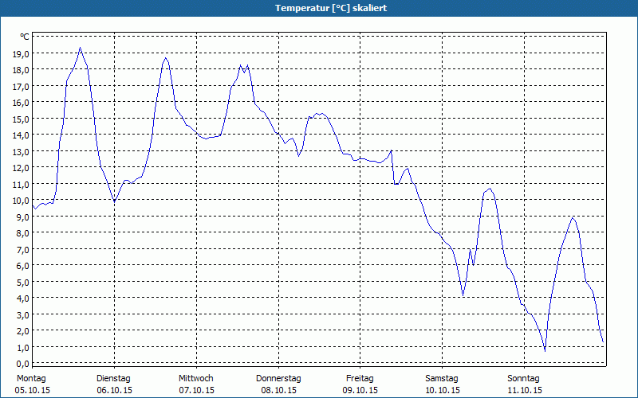The width and height of the screenshot is (638, 398).
Task: Click the Dienstag day label
Action: click(113, 379)
